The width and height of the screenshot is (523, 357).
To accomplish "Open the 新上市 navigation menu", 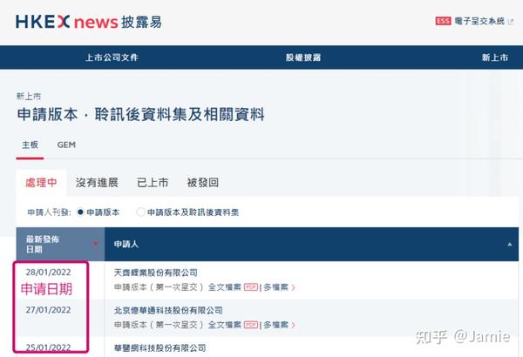I will (x=494, y=57).
